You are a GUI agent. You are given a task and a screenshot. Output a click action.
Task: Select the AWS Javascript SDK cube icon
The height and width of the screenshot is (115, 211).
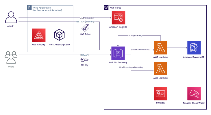click(59, 35)
